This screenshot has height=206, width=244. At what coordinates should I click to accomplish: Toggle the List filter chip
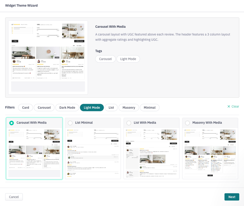(x=111, y=108)
